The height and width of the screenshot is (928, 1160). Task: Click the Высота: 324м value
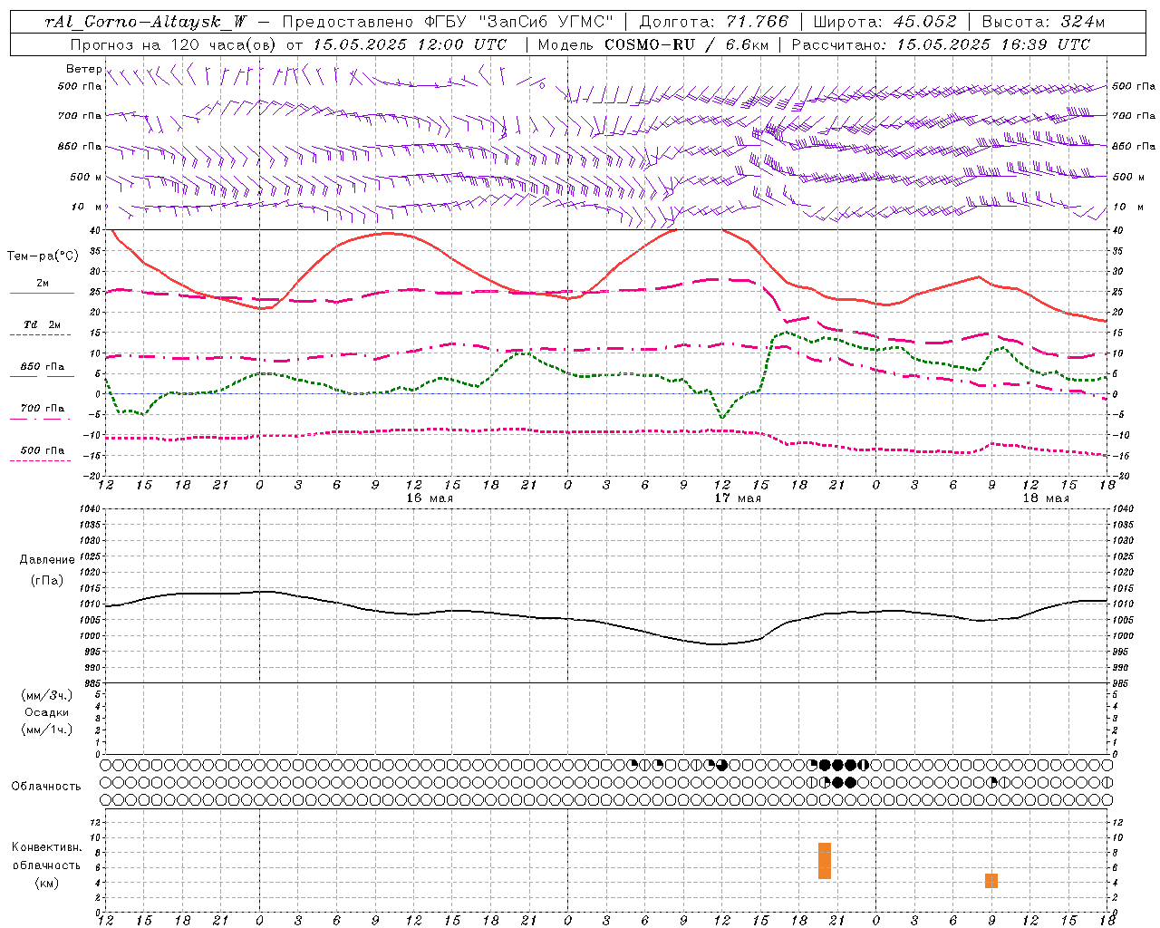(1044, 22)
